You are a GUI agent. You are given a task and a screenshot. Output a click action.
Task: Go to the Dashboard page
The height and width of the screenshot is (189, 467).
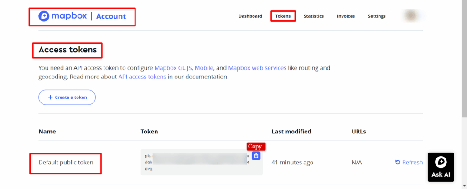250,16
